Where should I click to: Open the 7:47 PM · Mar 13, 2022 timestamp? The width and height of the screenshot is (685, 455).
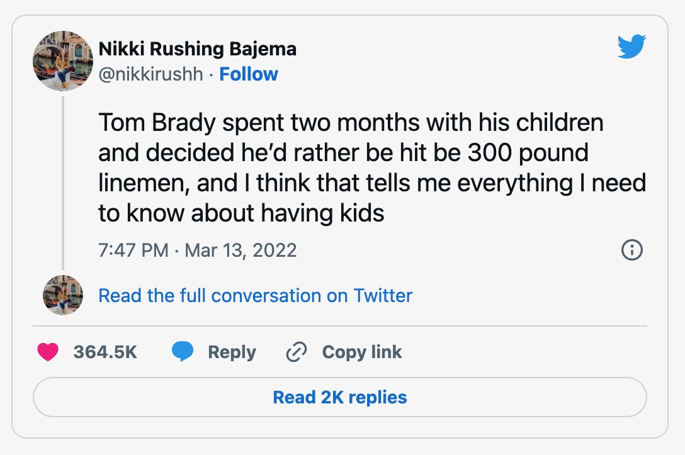click(x=198, y=250)
